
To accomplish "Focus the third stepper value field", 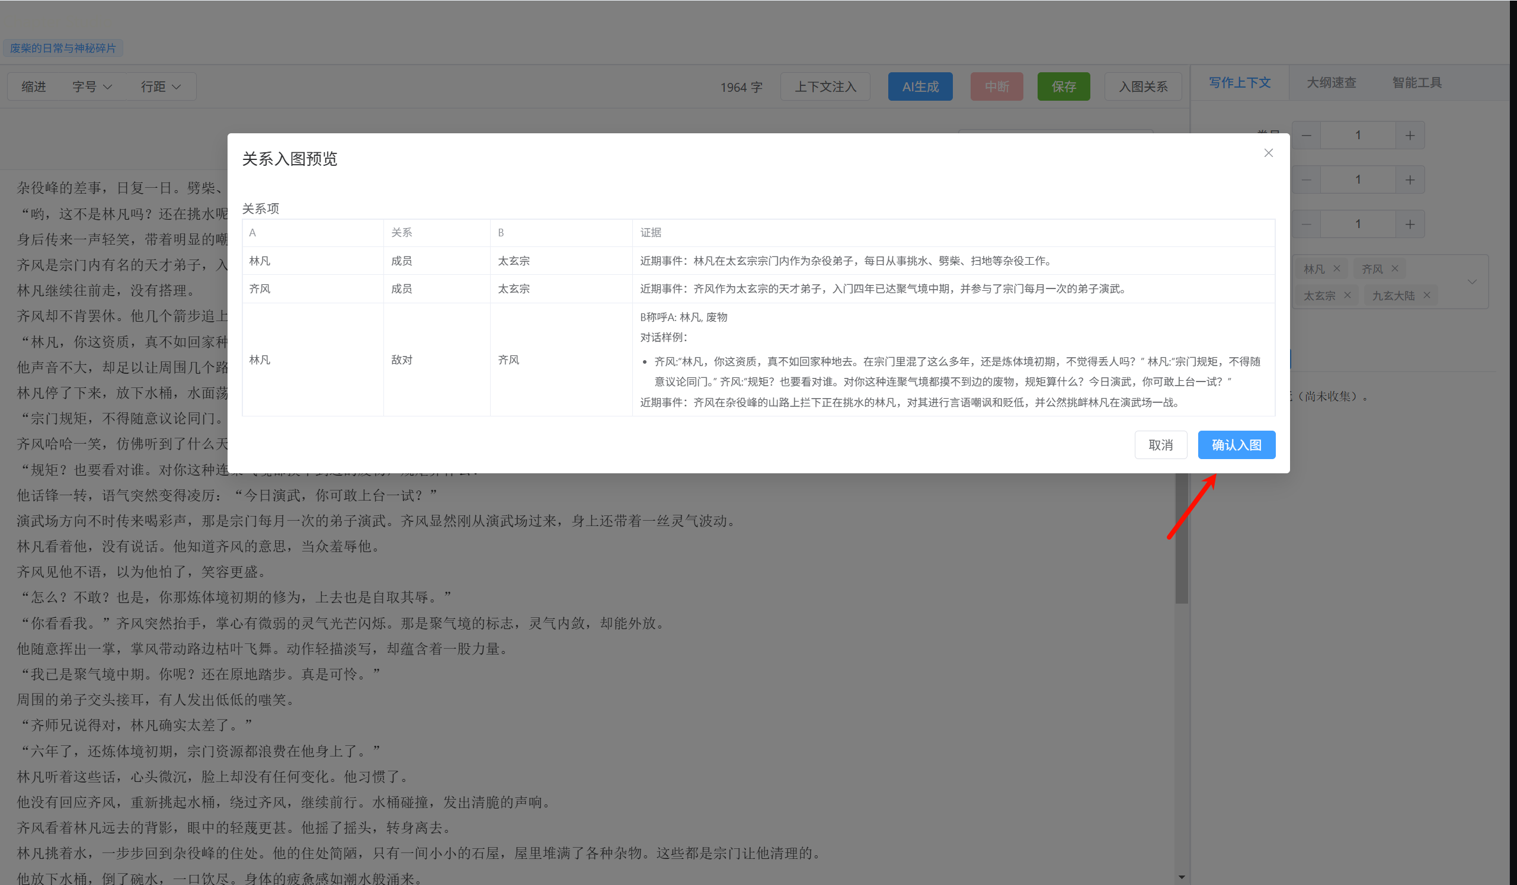I will 1358,224.
